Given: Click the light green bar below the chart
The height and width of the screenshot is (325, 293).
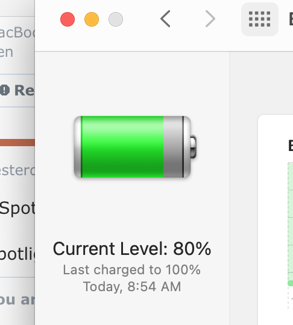Looking at the screenshot, I should (x=291, y=283).
